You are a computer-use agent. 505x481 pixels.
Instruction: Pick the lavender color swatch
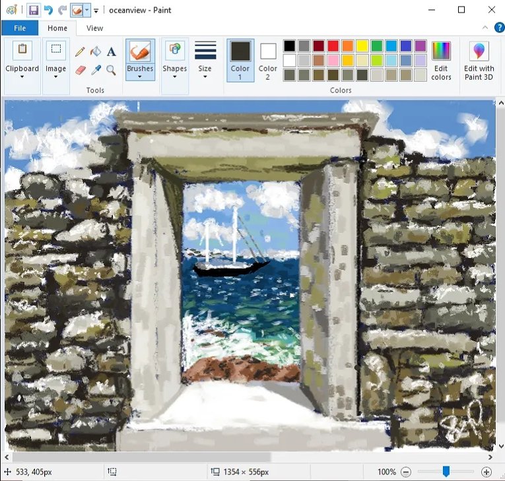click(x=421, y=60)
